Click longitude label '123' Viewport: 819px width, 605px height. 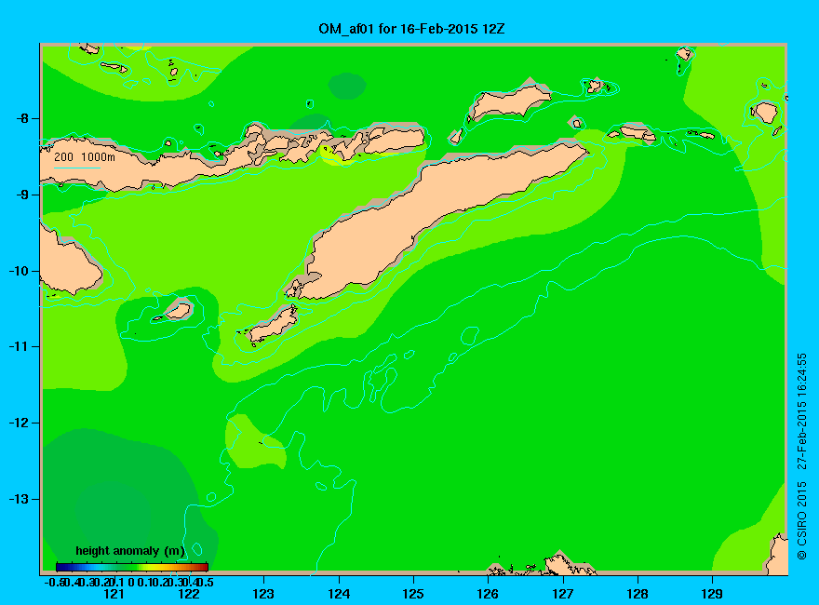263,594
